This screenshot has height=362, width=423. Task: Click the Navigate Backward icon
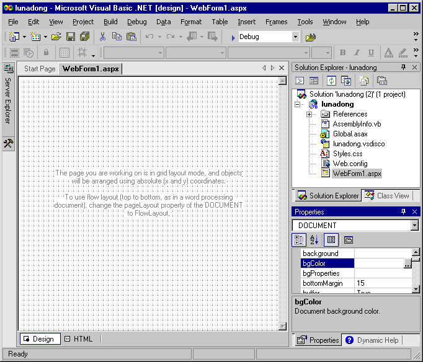(x=192, y=37)
